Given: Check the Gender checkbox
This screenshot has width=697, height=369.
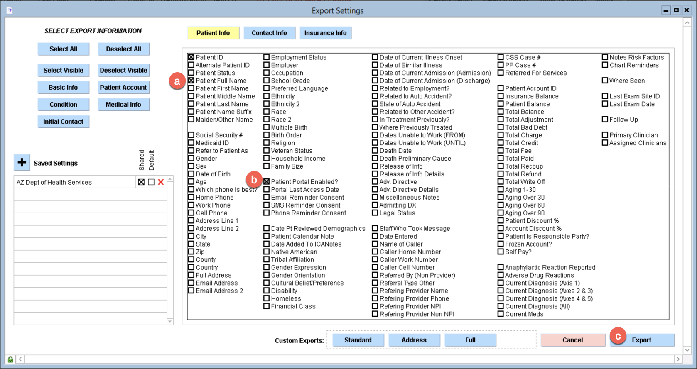Looking at the screenshot, I should 191,159.
